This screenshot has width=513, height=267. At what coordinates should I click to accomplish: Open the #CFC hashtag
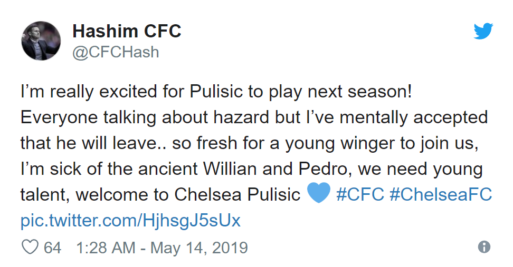[x=360, y=194]
